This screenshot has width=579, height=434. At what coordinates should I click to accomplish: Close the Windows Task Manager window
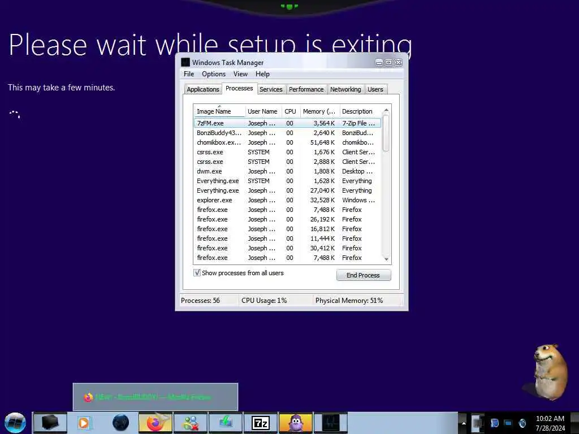point(399,63)
